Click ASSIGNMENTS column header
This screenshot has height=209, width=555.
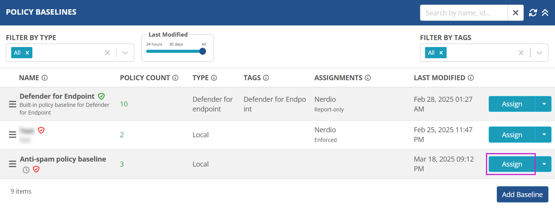coord(338,78)
